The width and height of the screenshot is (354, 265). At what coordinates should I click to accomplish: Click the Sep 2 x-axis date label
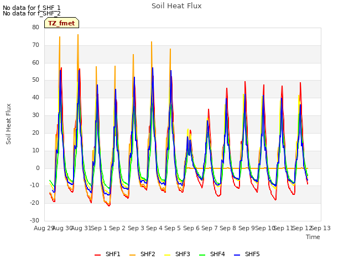point(117,228)
